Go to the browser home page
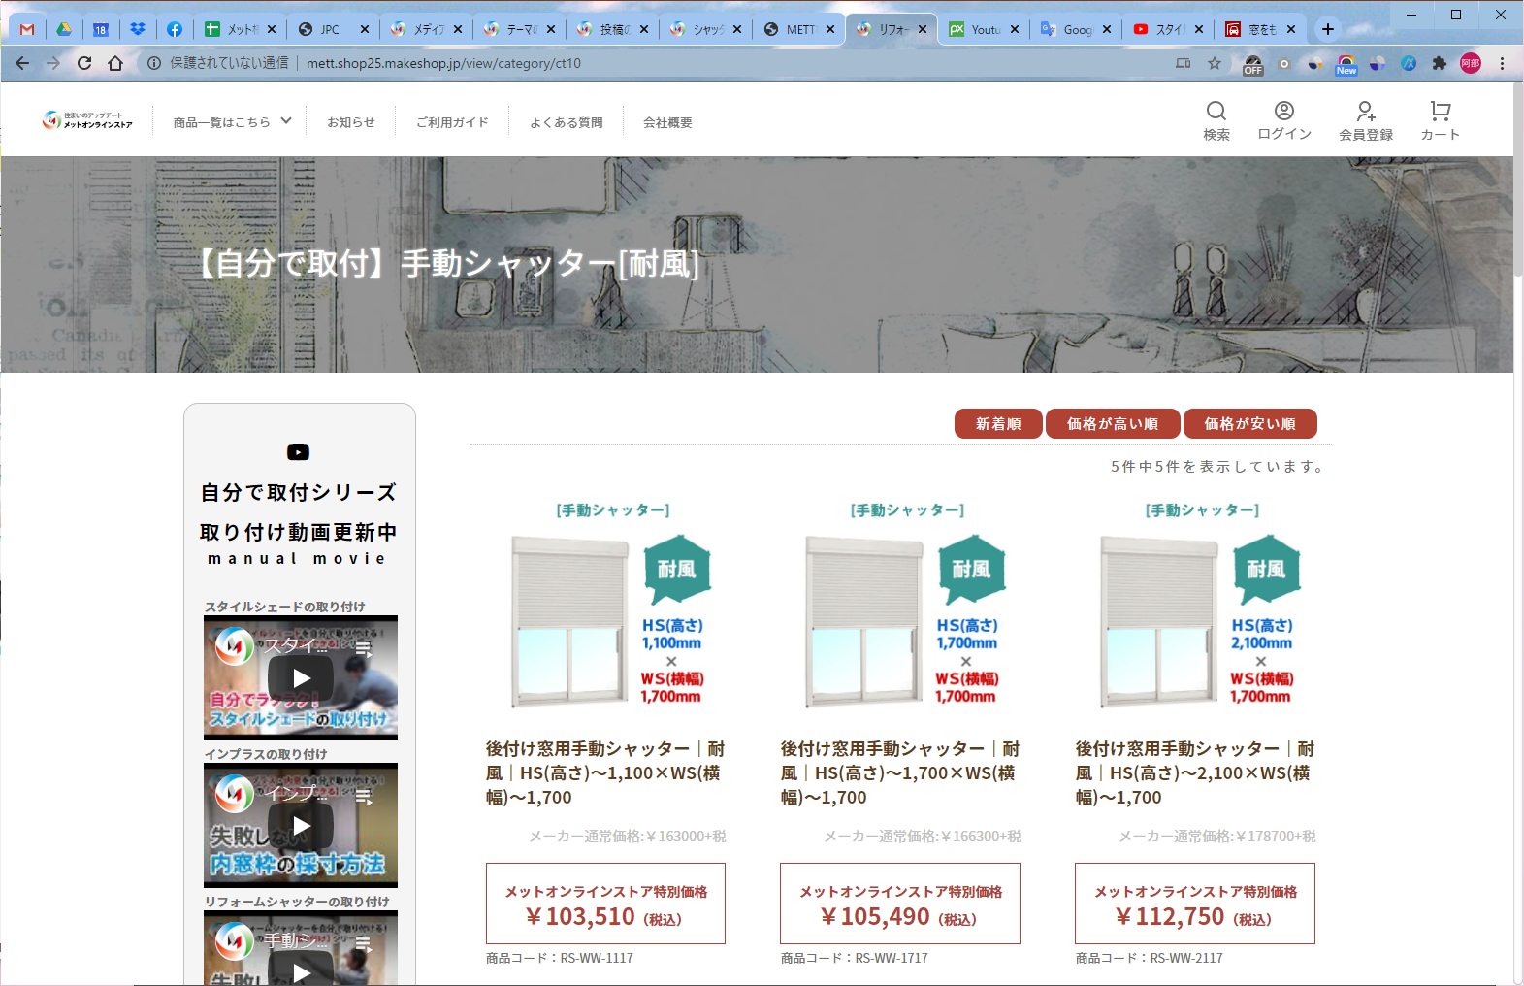 [115, 63]
